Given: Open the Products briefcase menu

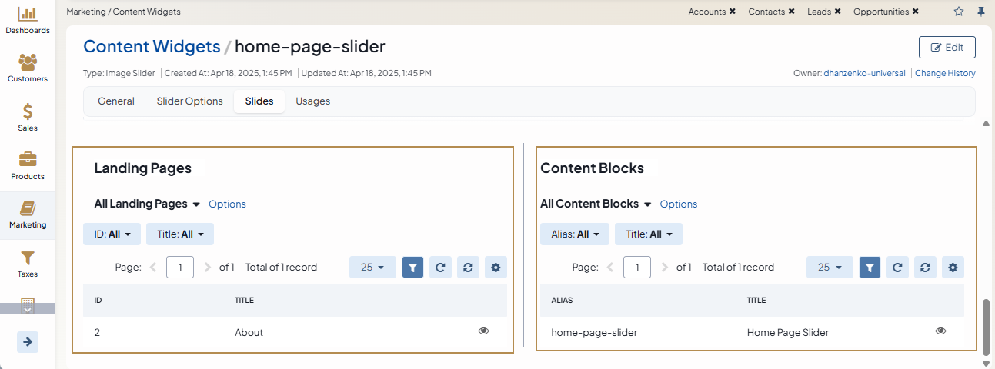Looking at the screenshot, I should tap(28, 166).
